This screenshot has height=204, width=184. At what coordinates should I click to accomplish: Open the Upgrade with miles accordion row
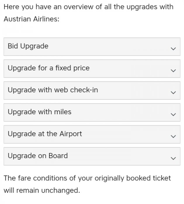92,112
